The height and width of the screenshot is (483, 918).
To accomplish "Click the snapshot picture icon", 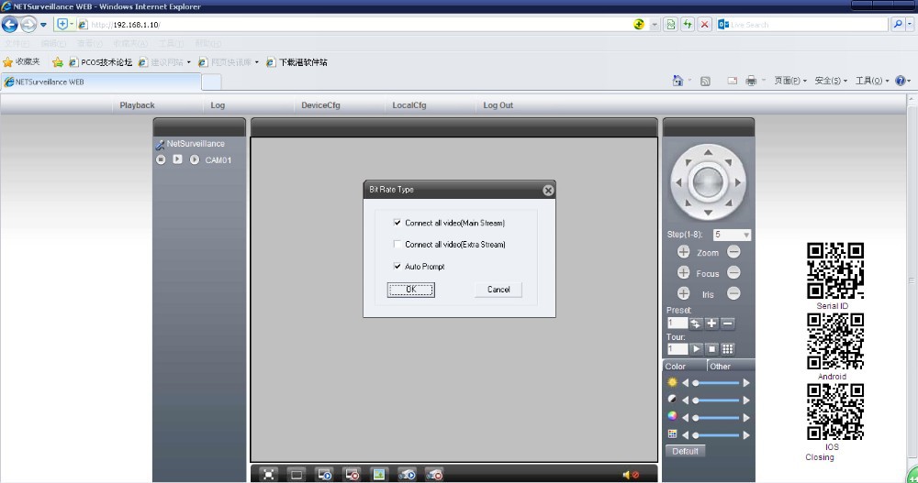I will pos(378,474).
